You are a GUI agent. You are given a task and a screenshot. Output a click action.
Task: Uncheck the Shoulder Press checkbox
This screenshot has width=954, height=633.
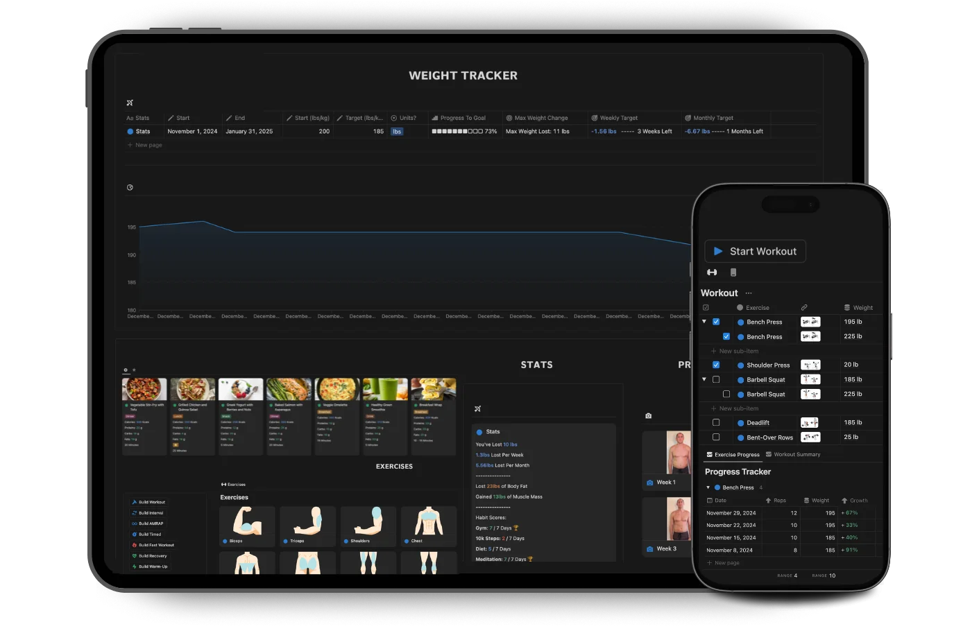(715, 365)
